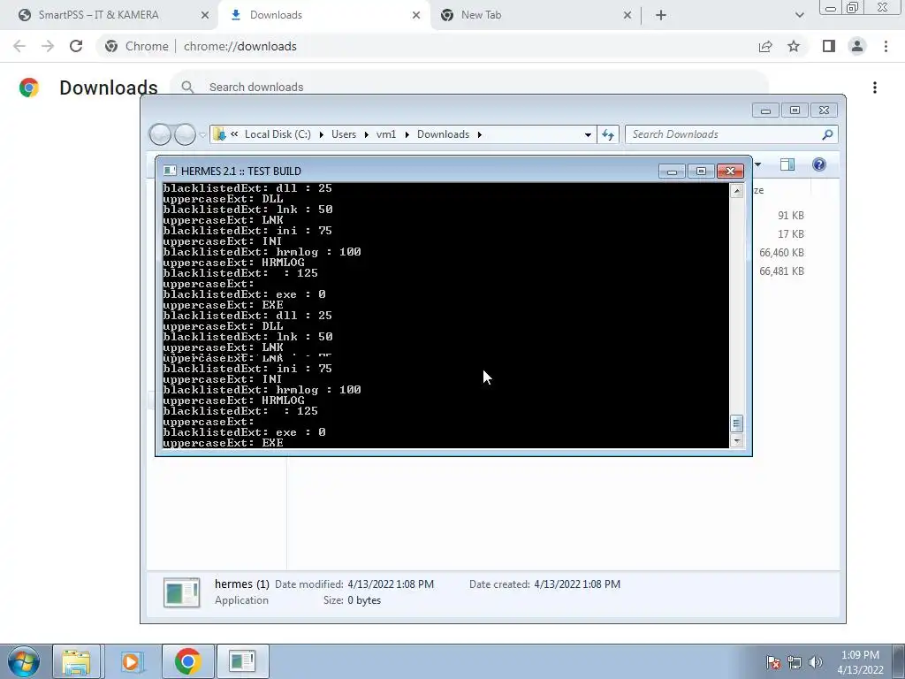Close the SmartPSS tab
The height and width of the screenshot is (679, 905).
pyautogui.click(x=205, y=16)
